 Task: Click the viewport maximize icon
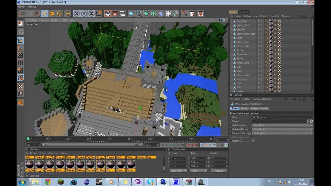coord(226,20)
